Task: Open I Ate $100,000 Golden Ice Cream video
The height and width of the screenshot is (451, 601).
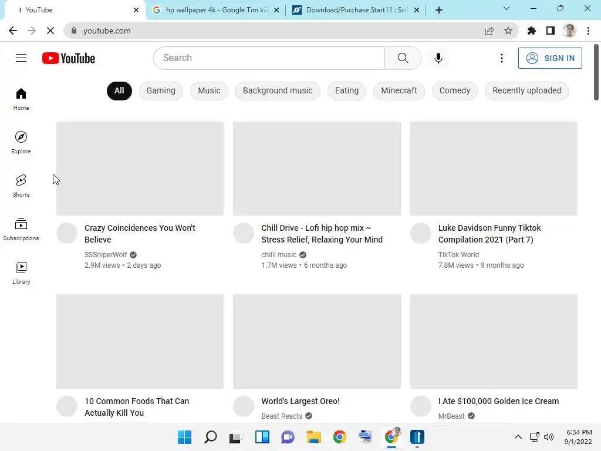Action: [498, 401]
